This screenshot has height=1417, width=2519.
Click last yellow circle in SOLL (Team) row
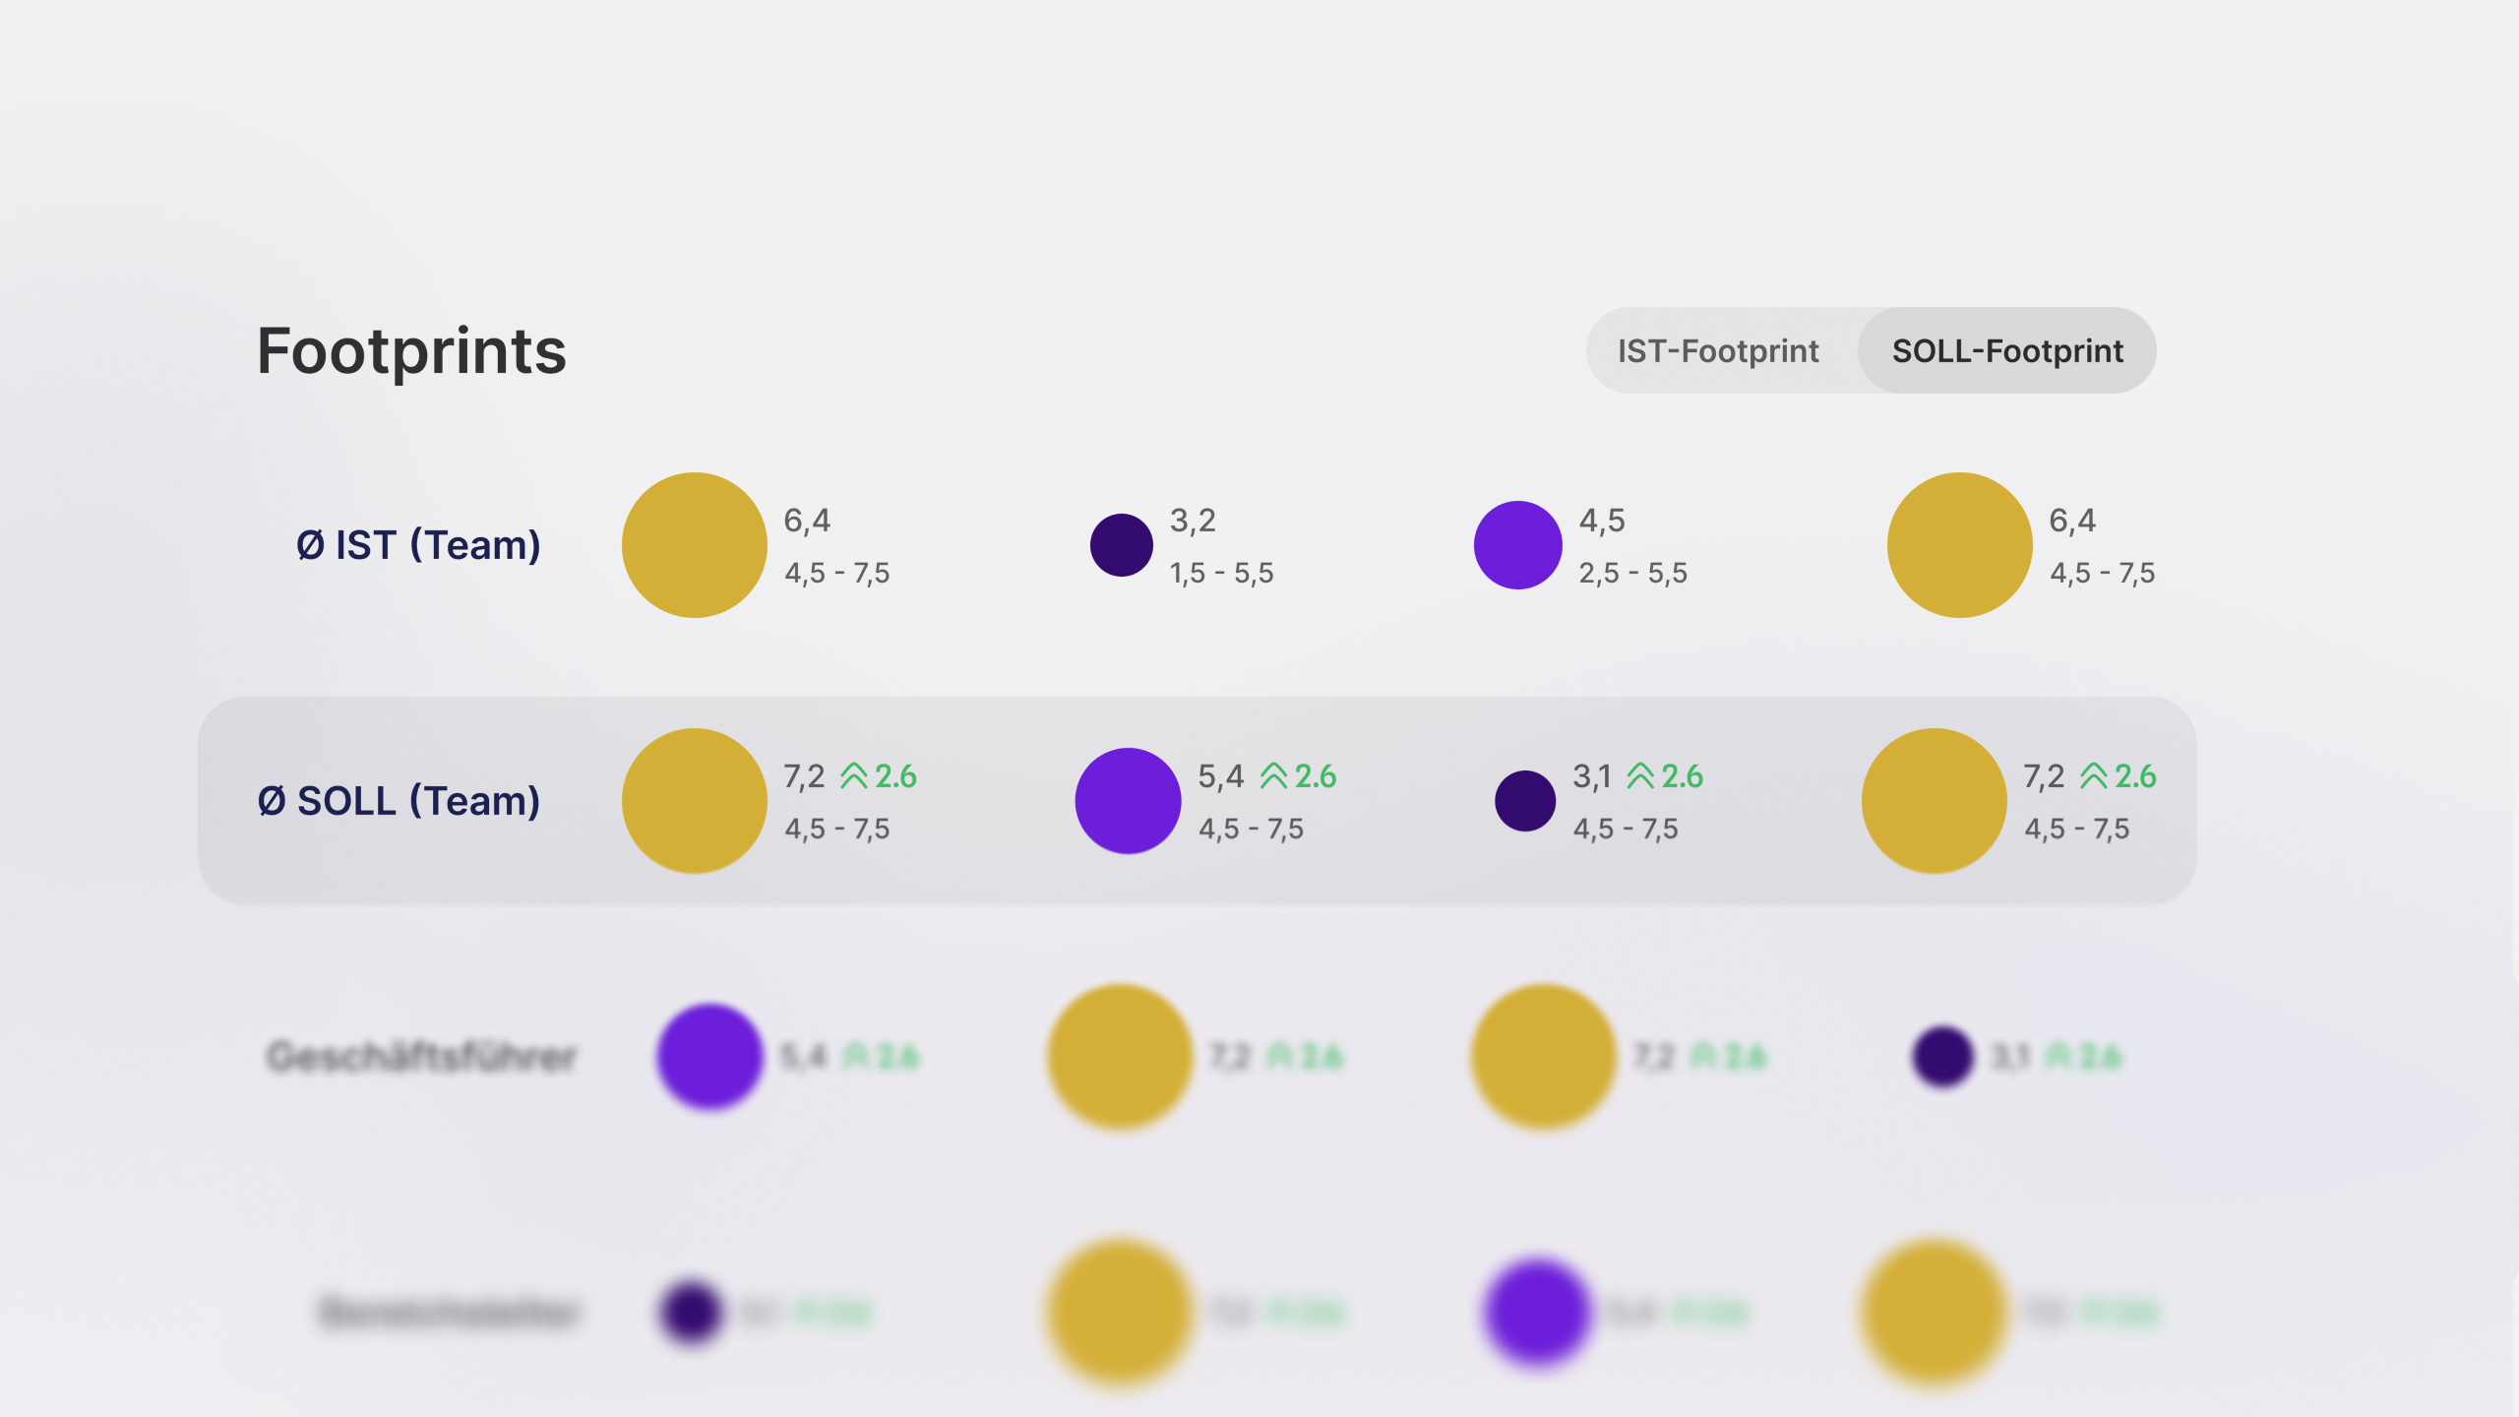1935,801
